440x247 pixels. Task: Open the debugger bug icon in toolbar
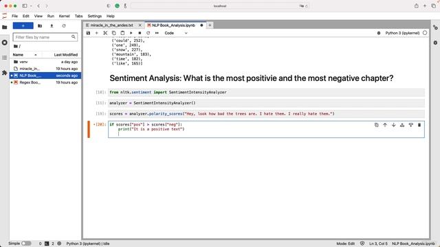click(x=379, y=33)
